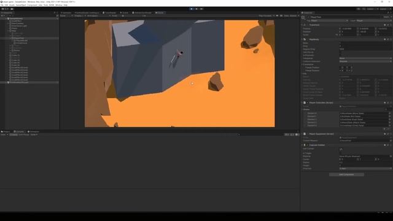The width and height of the screenshot is (393, 221).
Task: Open Player Controller script help icon
Action: pos(385,103)
